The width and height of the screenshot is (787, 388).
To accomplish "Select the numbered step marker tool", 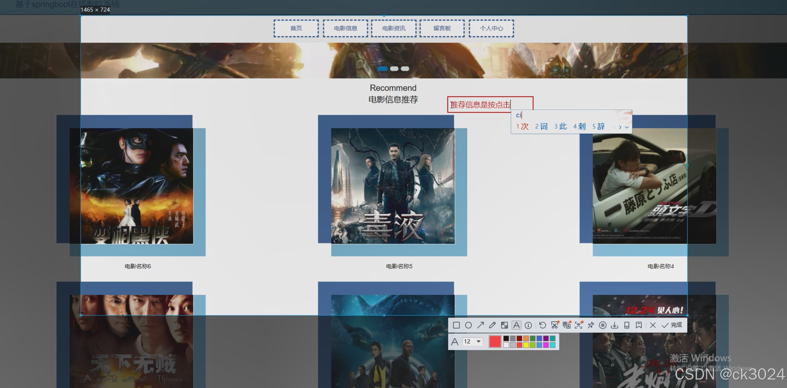I will click(528, 325).
